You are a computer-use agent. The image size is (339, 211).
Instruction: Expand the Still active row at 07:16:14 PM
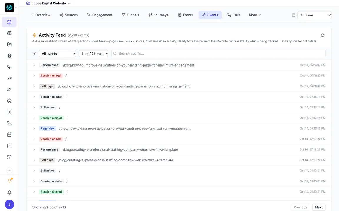pos(179,108)
